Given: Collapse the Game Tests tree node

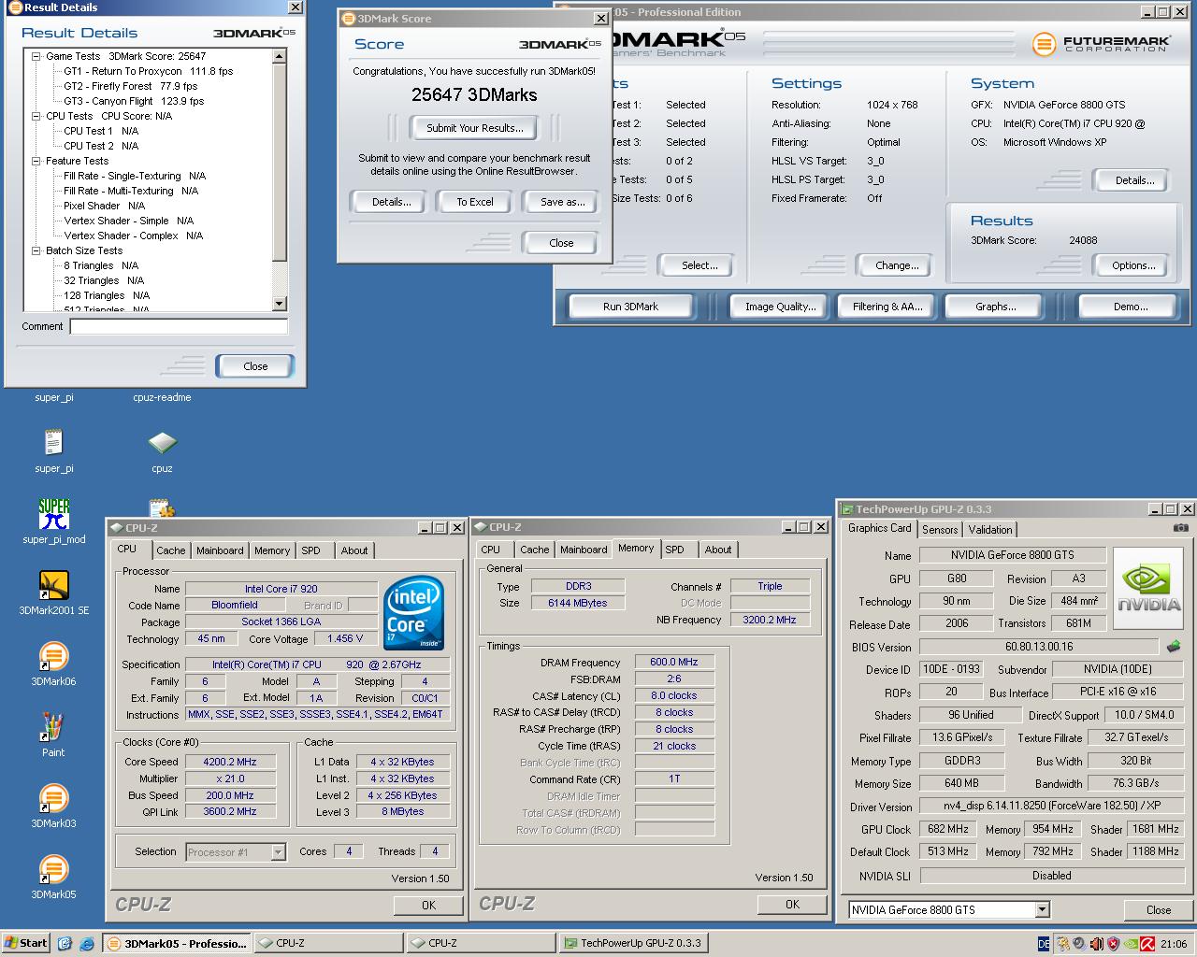Looking at the screenshot, I should tap(36, 56).
